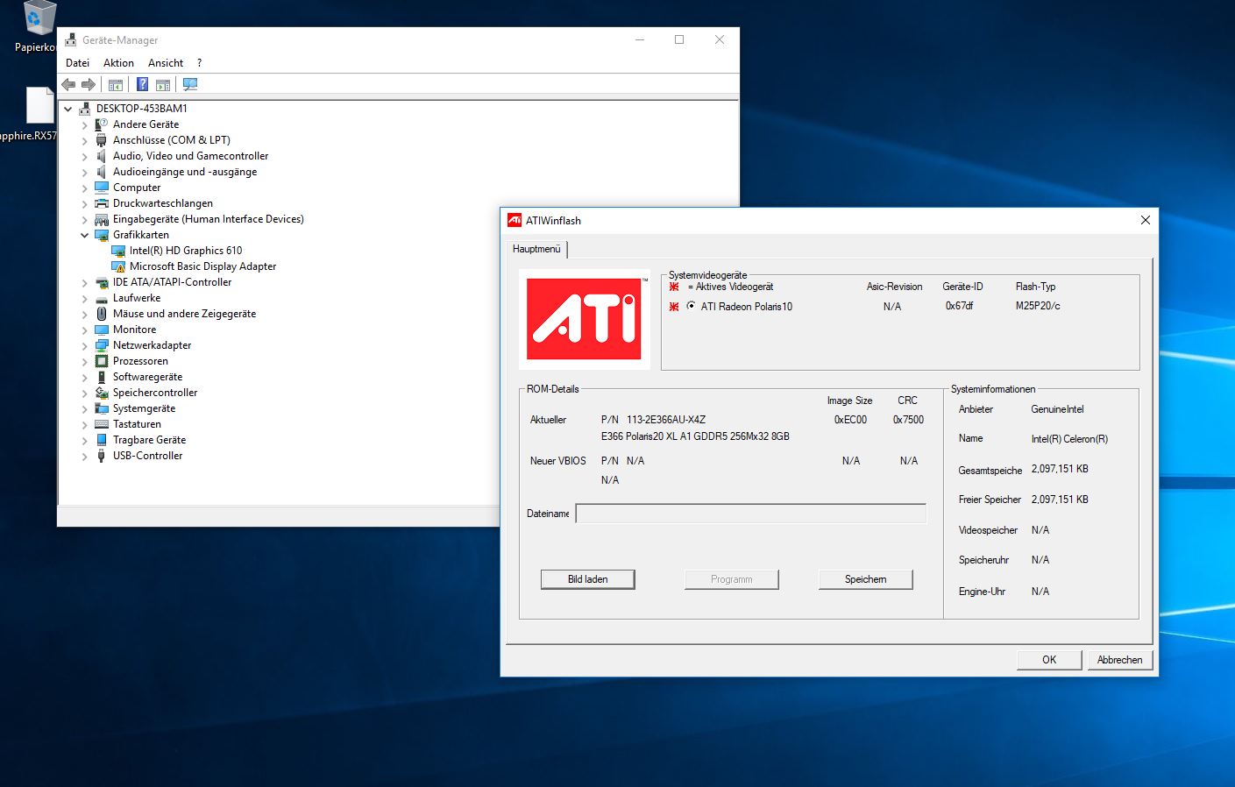Click the Microsoft Basic Display Adapter warning icon
The width and height of the screenshot is (1235, 787).
point(118,266)
